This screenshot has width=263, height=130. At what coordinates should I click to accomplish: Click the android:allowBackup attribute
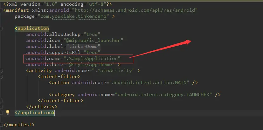(x=63, y=35)
